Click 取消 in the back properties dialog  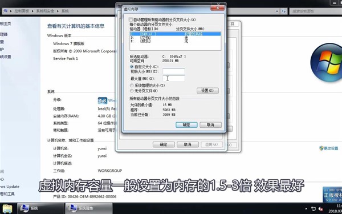coord(188,144)
